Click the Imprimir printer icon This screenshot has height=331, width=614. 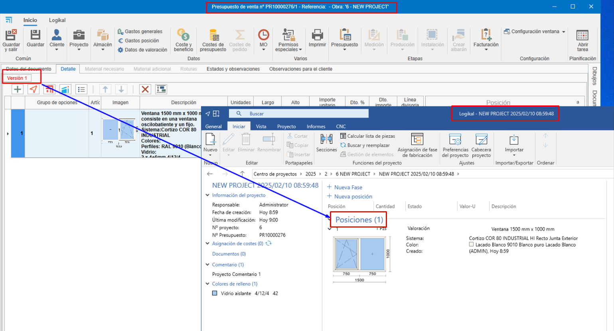(x=317, y=35)
